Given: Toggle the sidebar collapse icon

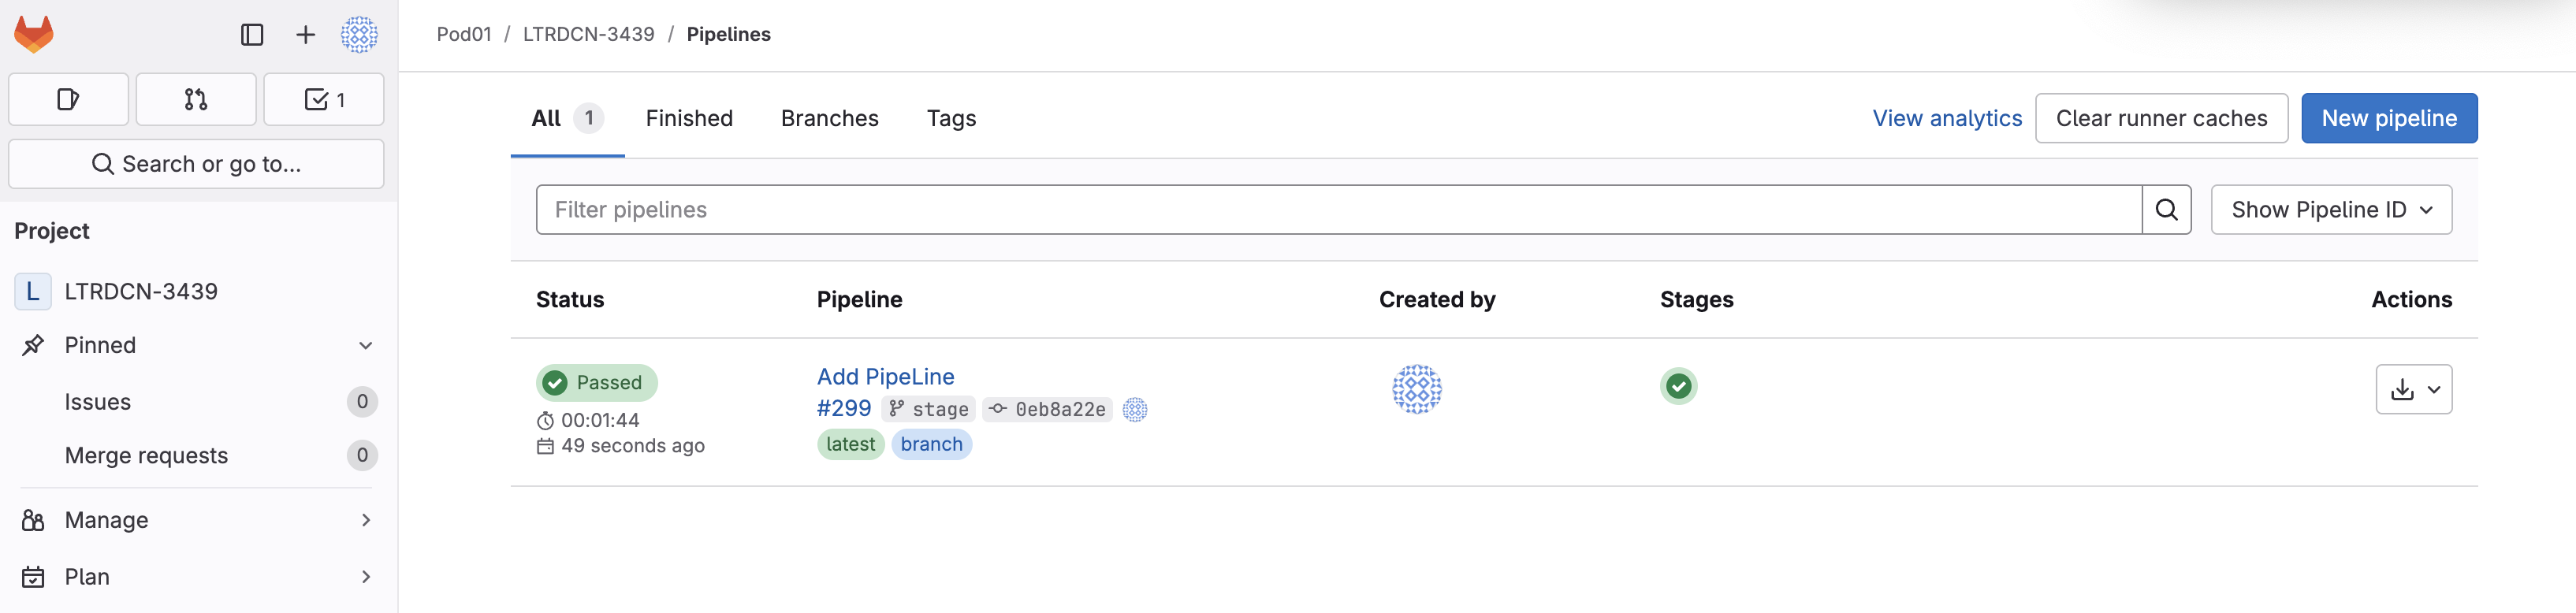Looking at the screenshot, I should coord(252,35).
